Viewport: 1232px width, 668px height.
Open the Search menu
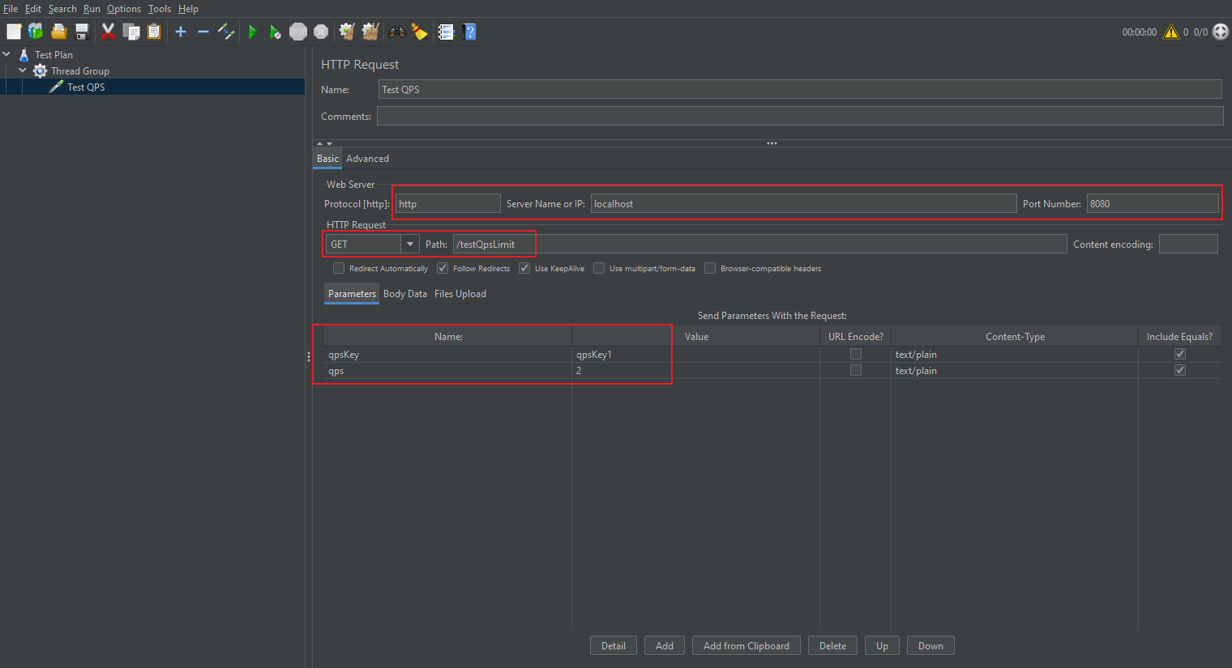(62, 9)
